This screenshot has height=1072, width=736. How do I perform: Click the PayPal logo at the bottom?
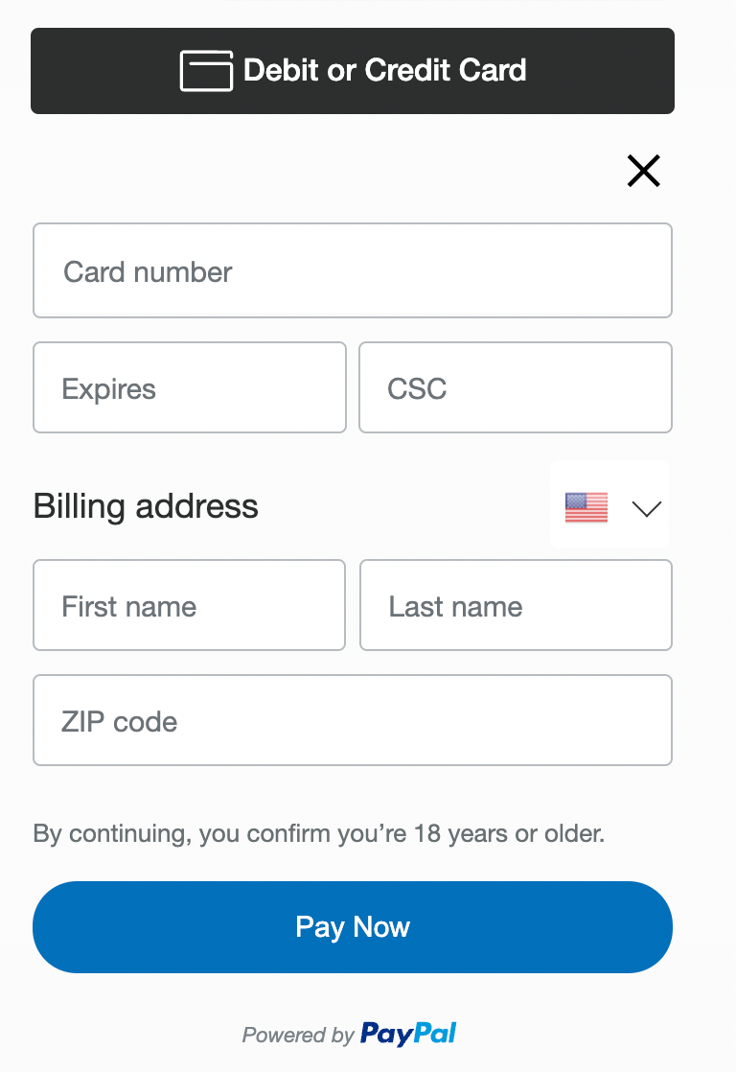[x=408, y=1034]
